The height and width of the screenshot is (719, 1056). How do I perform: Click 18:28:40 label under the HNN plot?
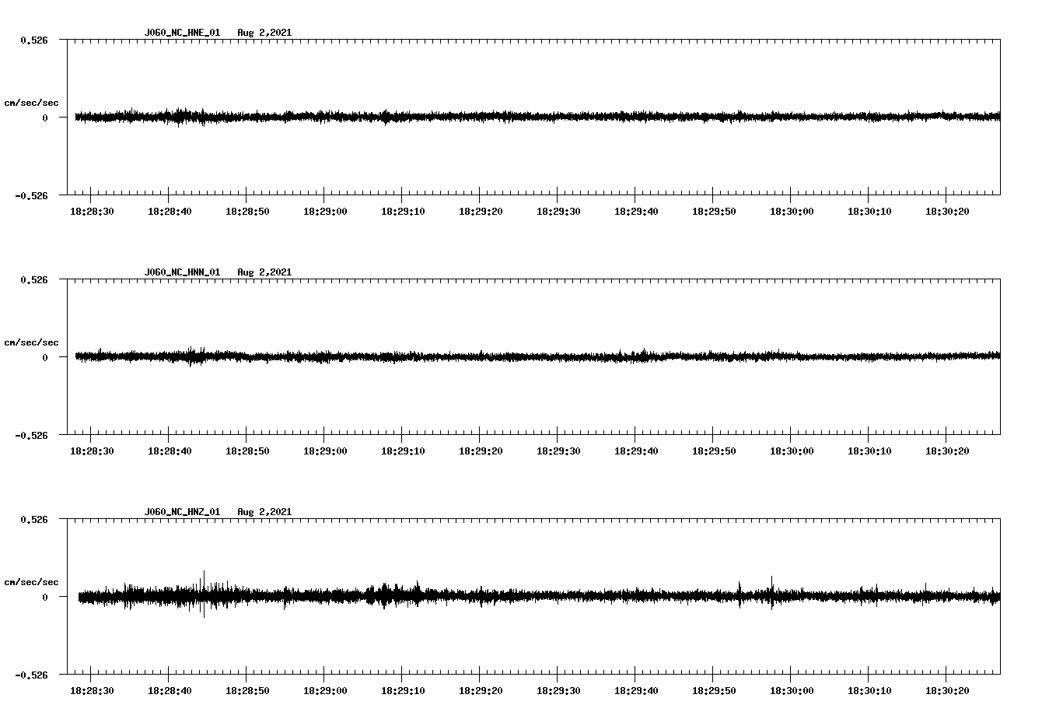(170, 451)
